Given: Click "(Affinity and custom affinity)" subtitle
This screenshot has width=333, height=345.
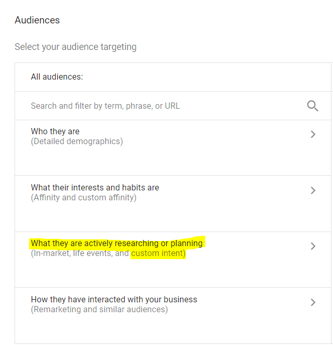Looking at the screenshot, I should coord(84,198).
